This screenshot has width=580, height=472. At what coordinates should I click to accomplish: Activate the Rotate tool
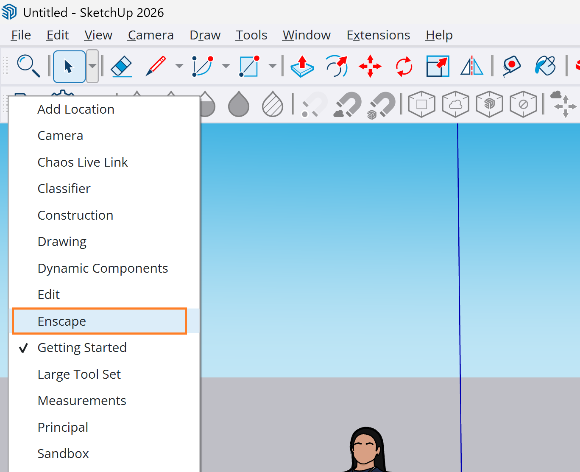tap(404, 66)
